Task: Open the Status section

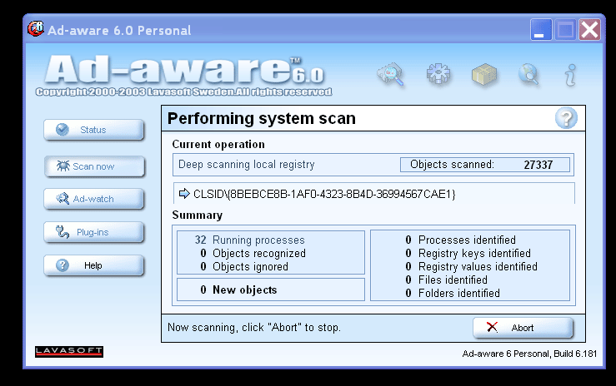Action: coord(94,130)
